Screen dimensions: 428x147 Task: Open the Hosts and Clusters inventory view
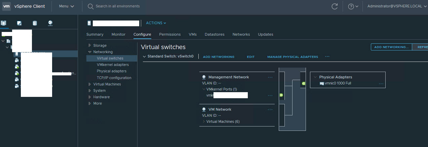[x=4, y=23]
